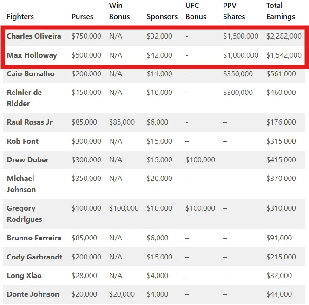
Task: Select the Cody Garbrandt fighter name
Action: (35, 257)
